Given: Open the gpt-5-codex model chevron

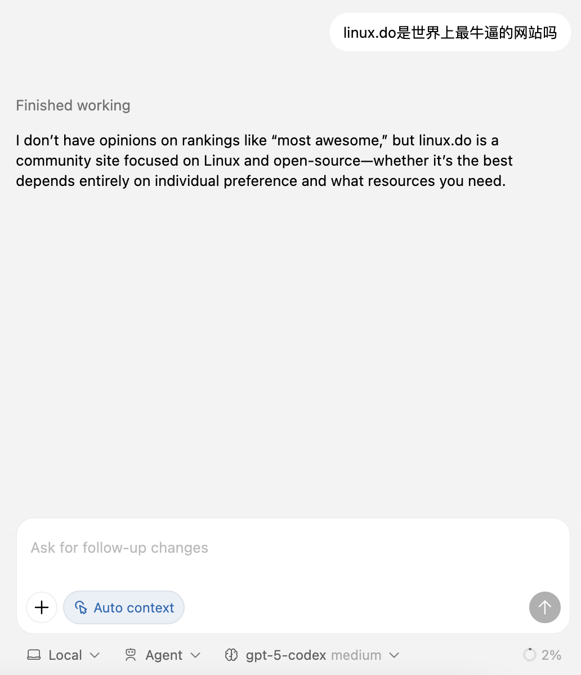Looking at the screenshot, I should point(394,655).
